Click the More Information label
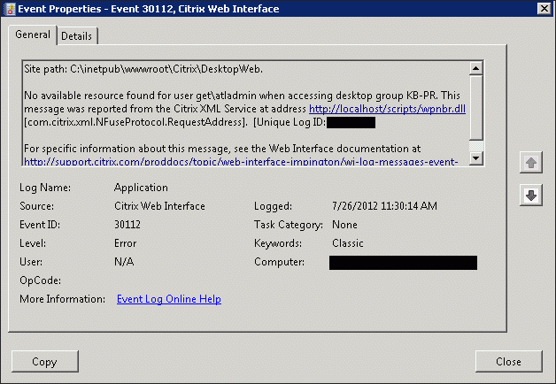 click(62, 299)
